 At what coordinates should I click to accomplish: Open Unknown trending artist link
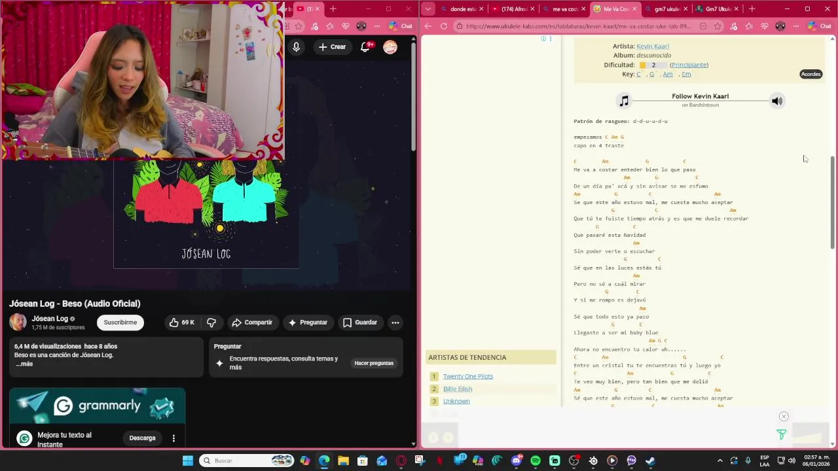[456, 401]
